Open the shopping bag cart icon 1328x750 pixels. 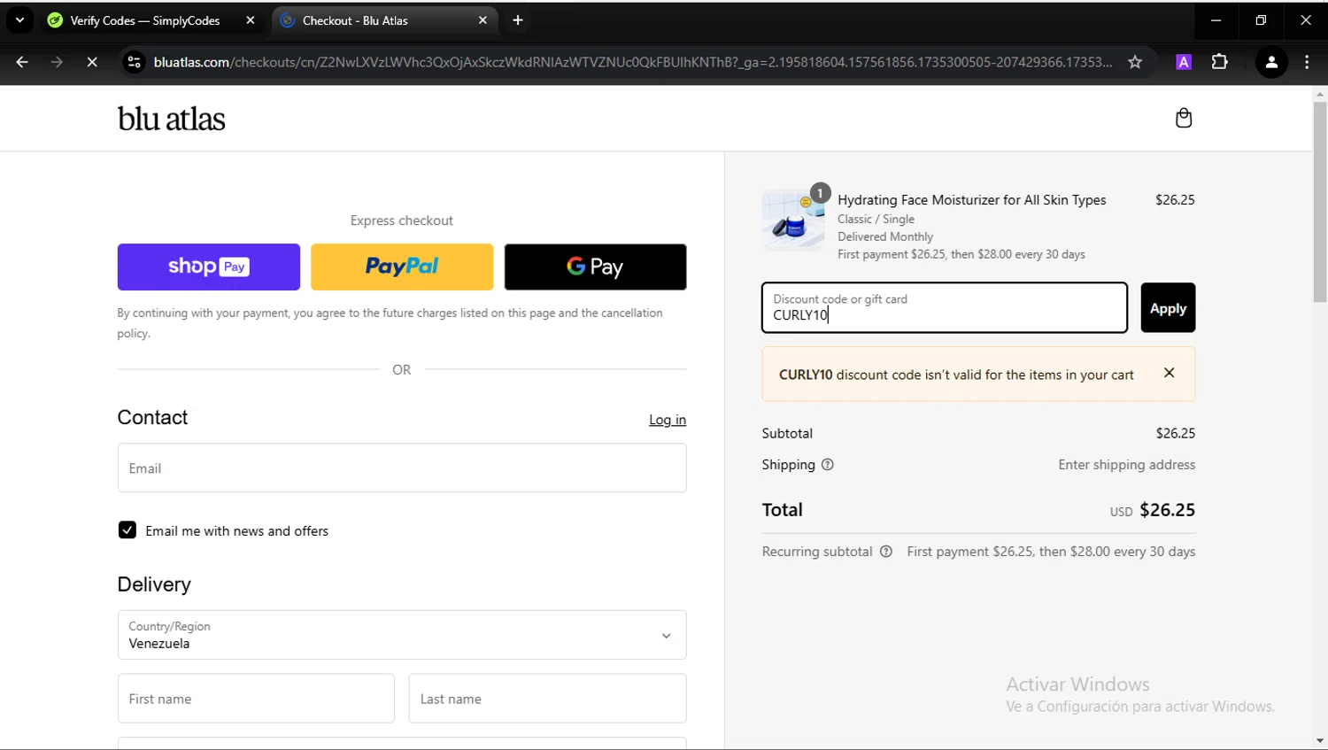[1183, 119]
